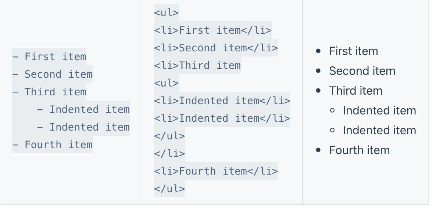This screenshot has width=436, height=212.
Task: Click the '<li>Fourth item</li>' HTML line
Action: click(x=216, y=171)
